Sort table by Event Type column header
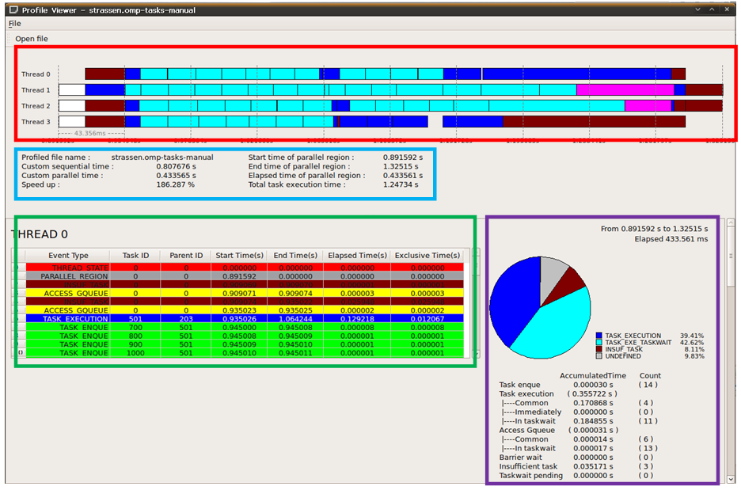The image size is (741, 490). click(x=69, y=256)
